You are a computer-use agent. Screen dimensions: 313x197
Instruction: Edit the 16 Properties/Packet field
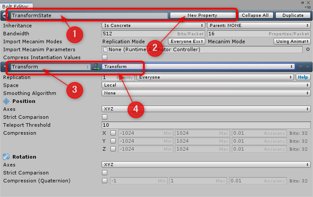point(259,34)
